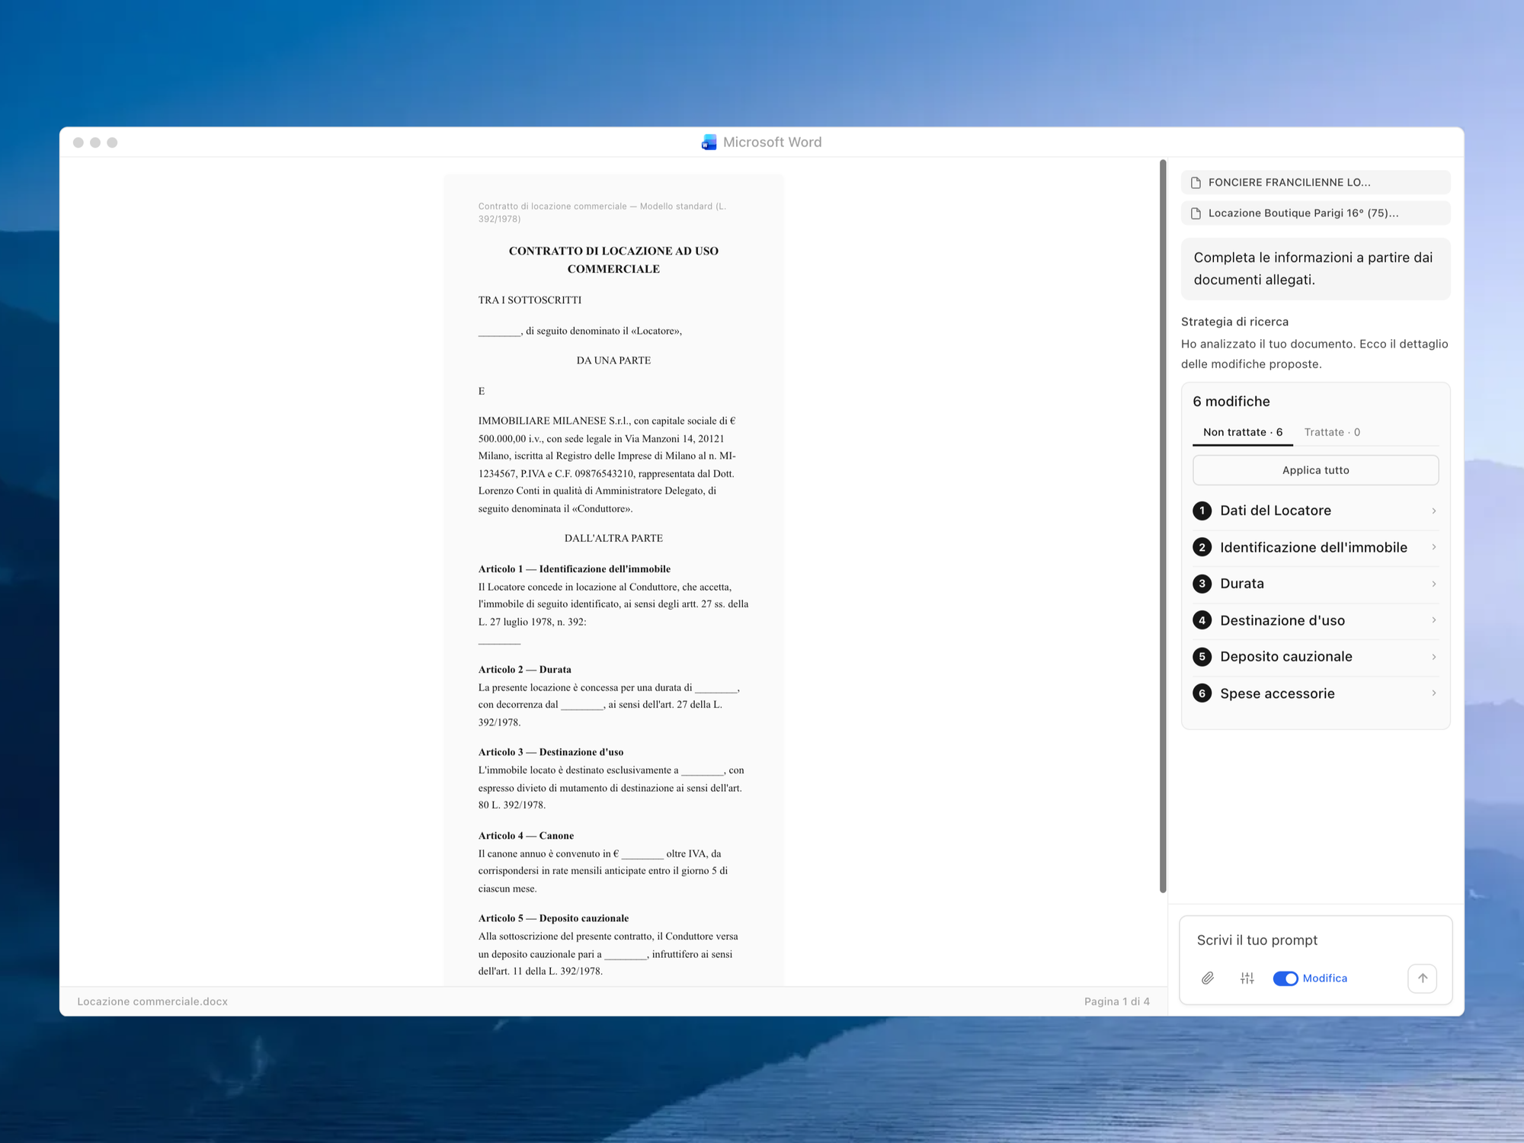Click the '6 modifiche' heading

click(1231, 402)
